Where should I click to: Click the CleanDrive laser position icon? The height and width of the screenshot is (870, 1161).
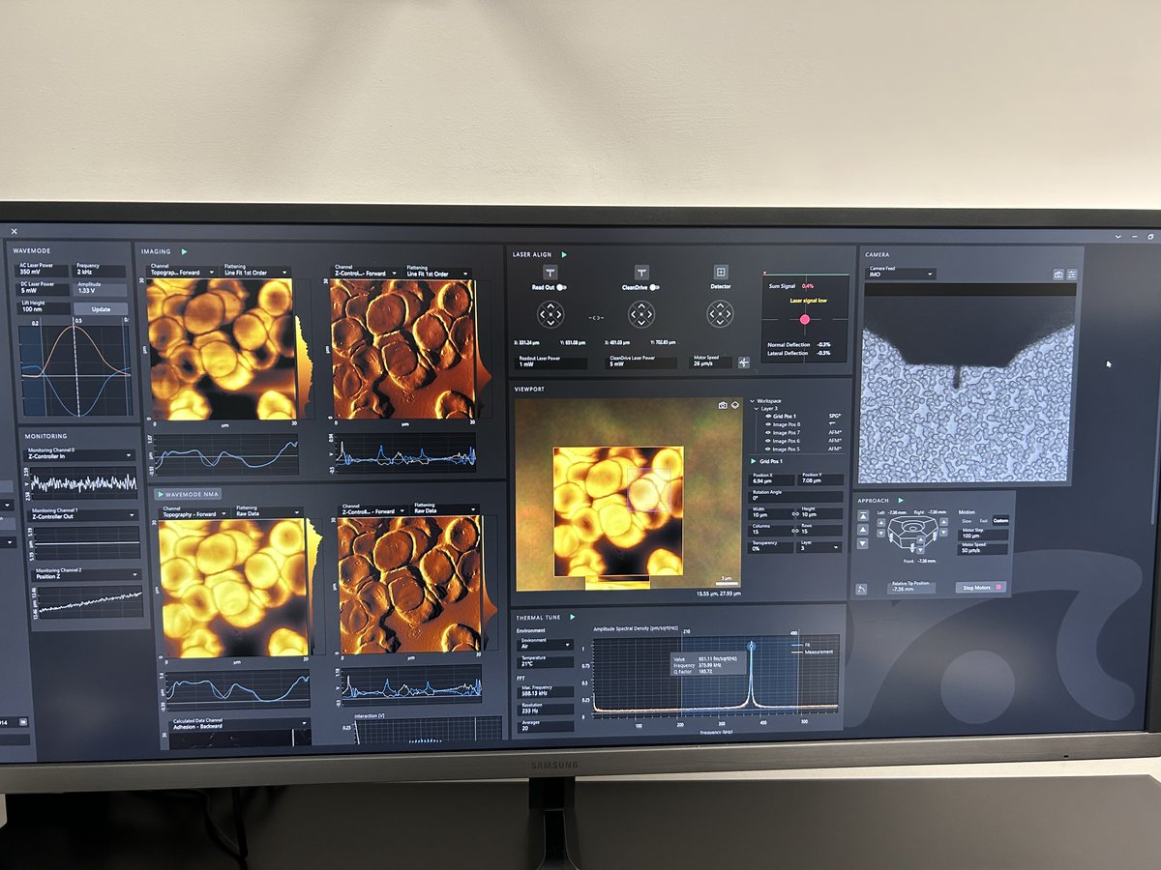[641, 273]
